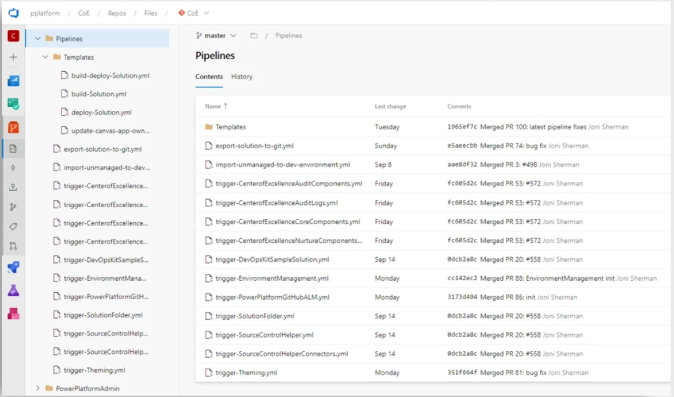Viewport: 674px width, 397px height.
Task: Open the Artifacts hub icon
Action: click(13, 314)
